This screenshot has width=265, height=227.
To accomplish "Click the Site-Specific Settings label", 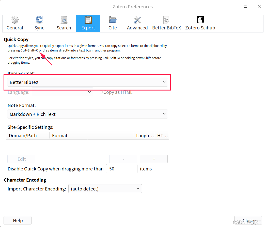I will tap(30, 127).
